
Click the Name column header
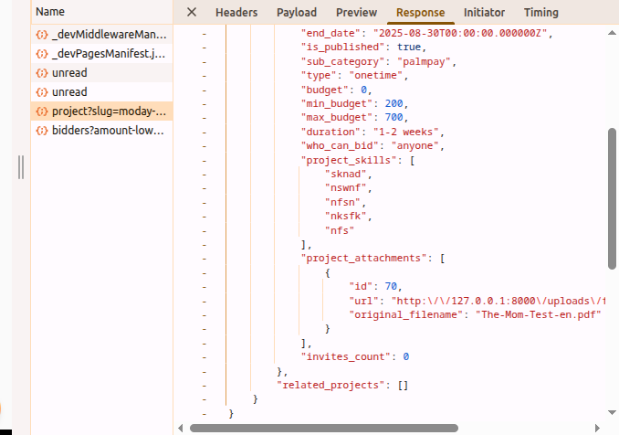click(x=50, y=12)
